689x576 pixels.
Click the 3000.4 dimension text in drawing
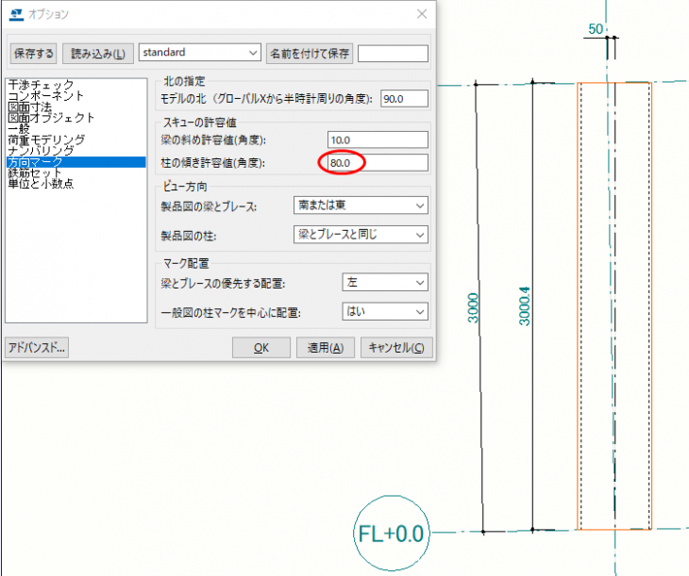pos(525,306)
